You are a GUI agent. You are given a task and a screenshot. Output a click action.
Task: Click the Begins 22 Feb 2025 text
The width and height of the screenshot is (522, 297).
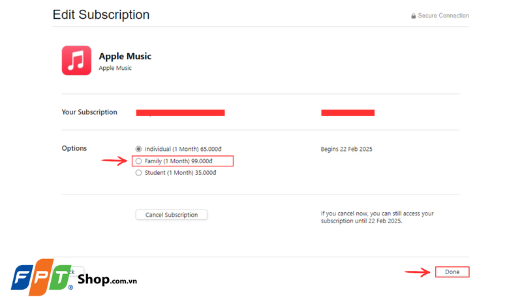(x=345, y=149)
